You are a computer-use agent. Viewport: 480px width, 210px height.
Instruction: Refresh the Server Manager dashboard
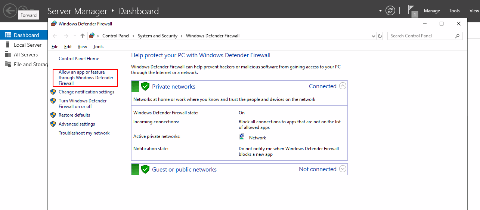tap(390, 10)
